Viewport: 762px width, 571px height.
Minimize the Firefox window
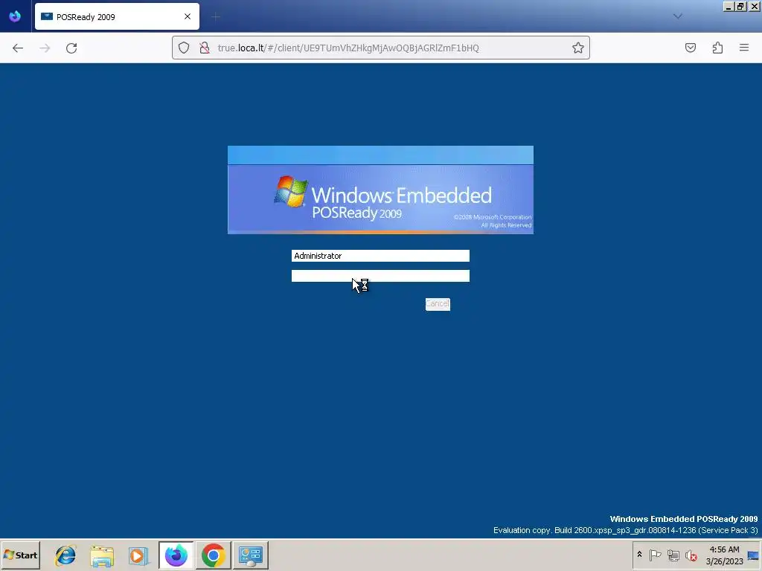tap(729, 6)
